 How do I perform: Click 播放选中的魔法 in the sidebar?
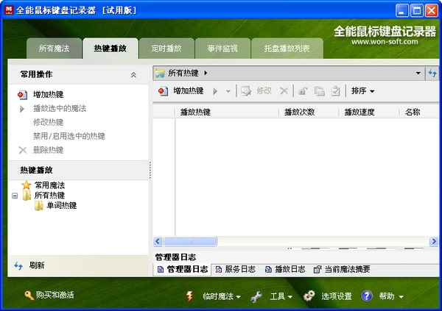pos(60,108)
